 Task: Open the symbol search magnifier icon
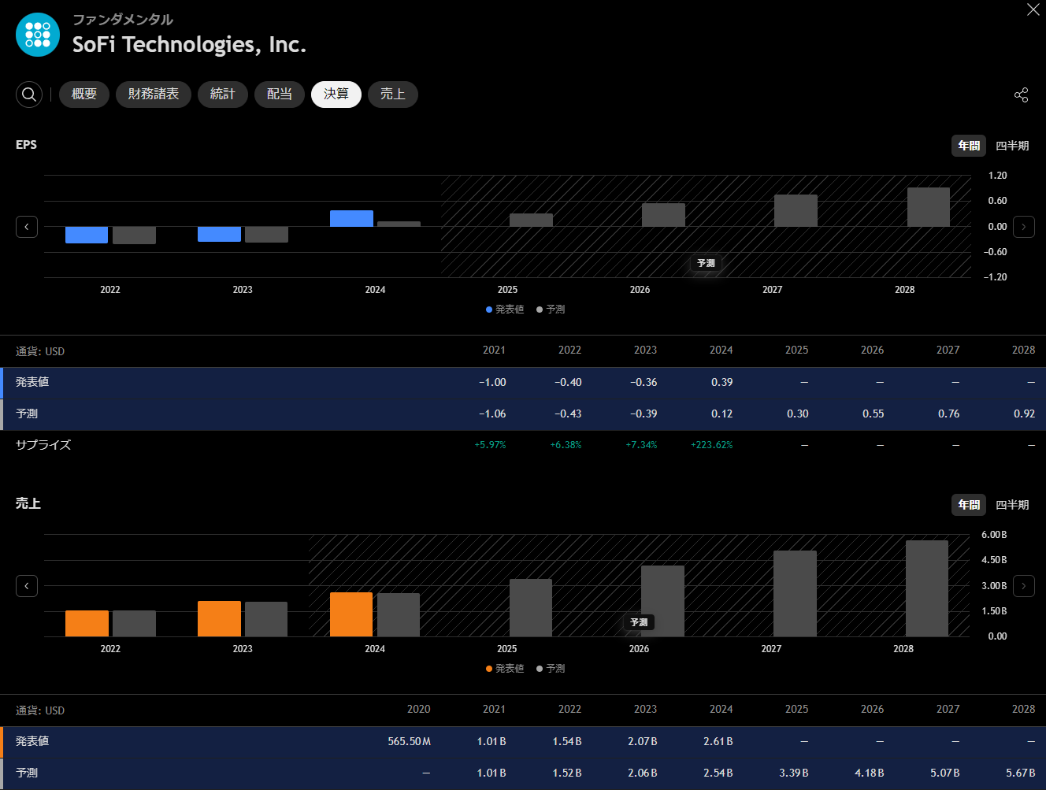[x=29, y=95]
